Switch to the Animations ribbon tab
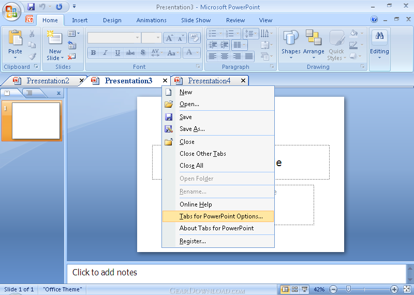Screen dimensions: 414x295 point(151,20)
